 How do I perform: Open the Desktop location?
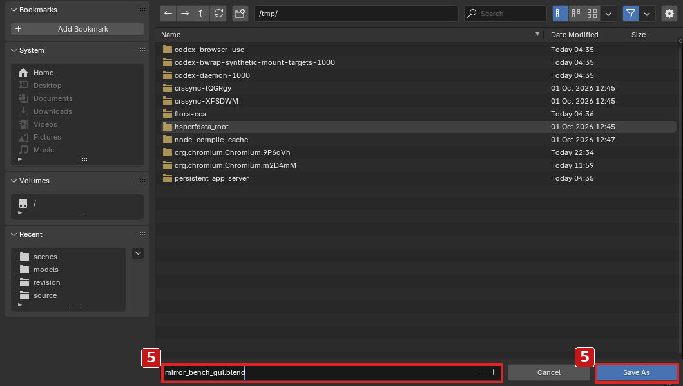77,86
